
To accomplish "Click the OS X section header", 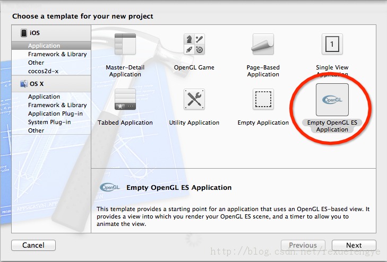I will tap(51, 84).
